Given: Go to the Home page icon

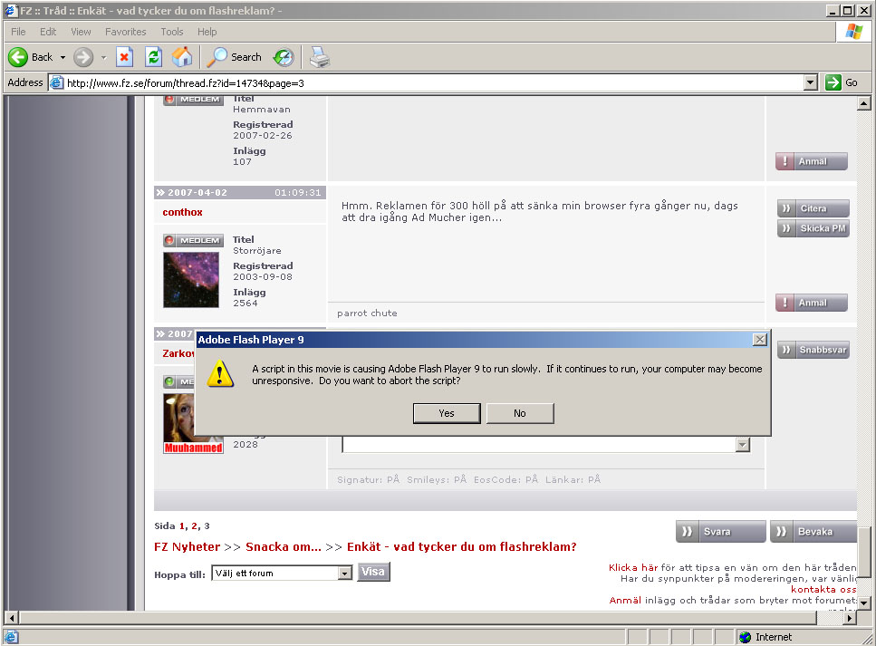Looking at the screenshot, I should 182,57.
